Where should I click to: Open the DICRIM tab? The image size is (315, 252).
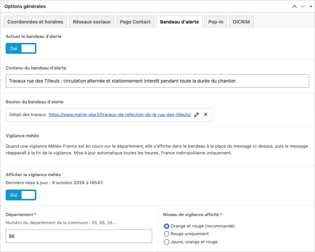[x=241, y=22]
